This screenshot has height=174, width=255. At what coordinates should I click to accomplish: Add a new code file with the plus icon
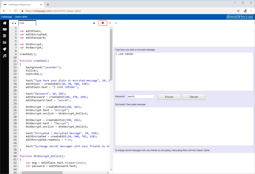click(94, 23)
